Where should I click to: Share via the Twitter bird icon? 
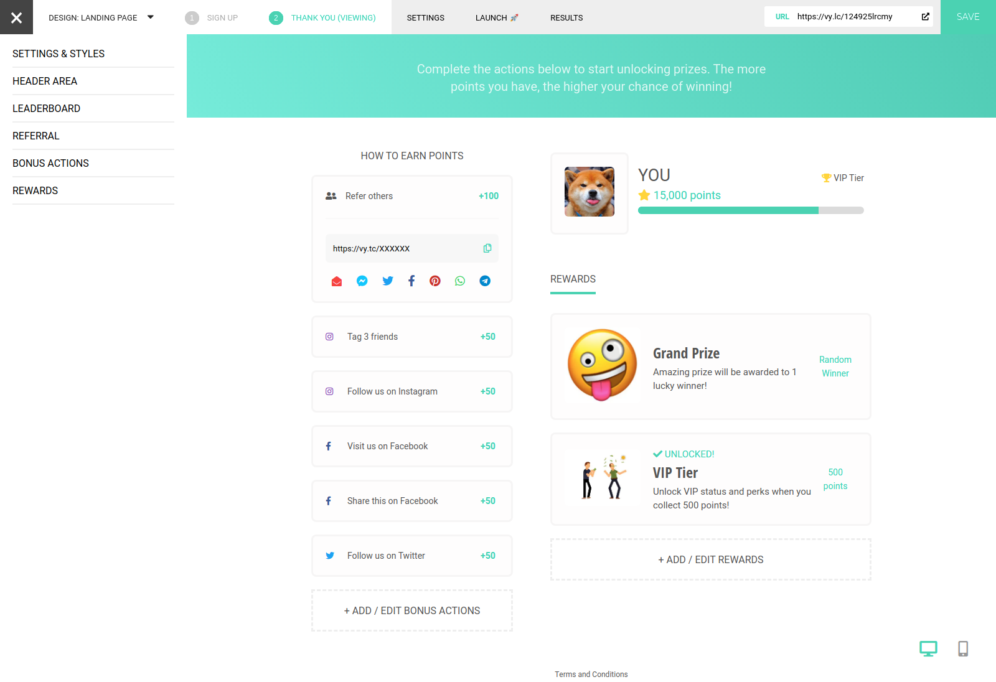coord(387,281)
